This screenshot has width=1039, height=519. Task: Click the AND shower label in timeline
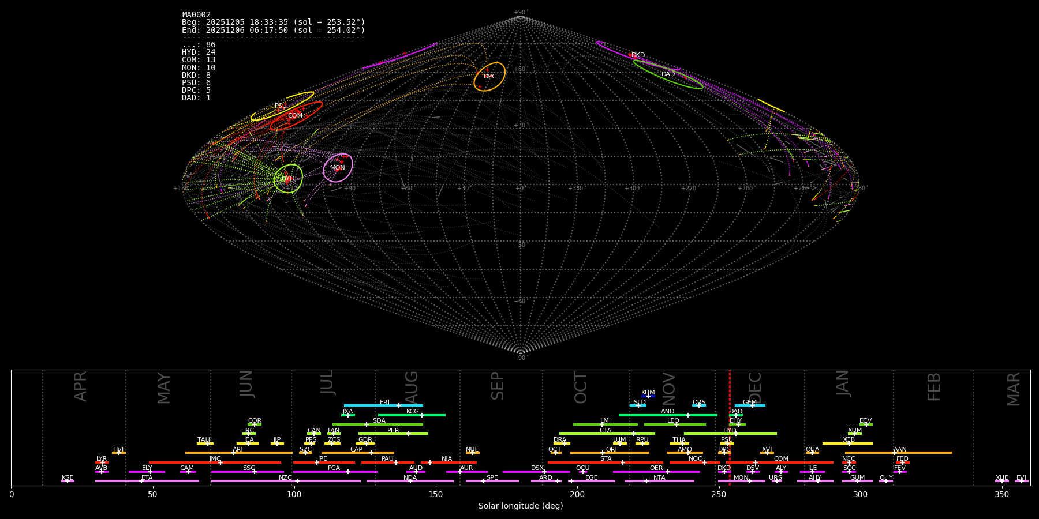(x=668, y=412)
